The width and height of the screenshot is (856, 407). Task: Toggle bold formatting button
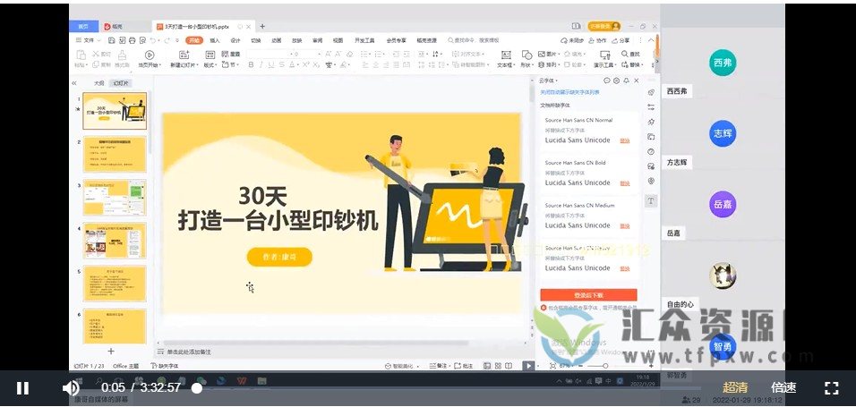click(x=251, y=65)
